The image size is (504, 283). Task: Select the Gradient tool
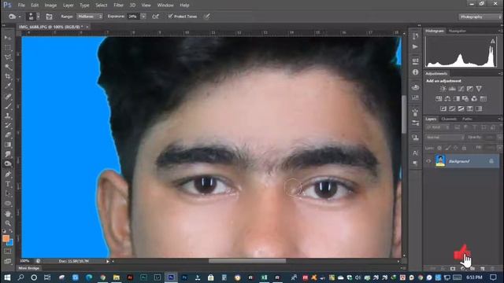coord(8,145)
